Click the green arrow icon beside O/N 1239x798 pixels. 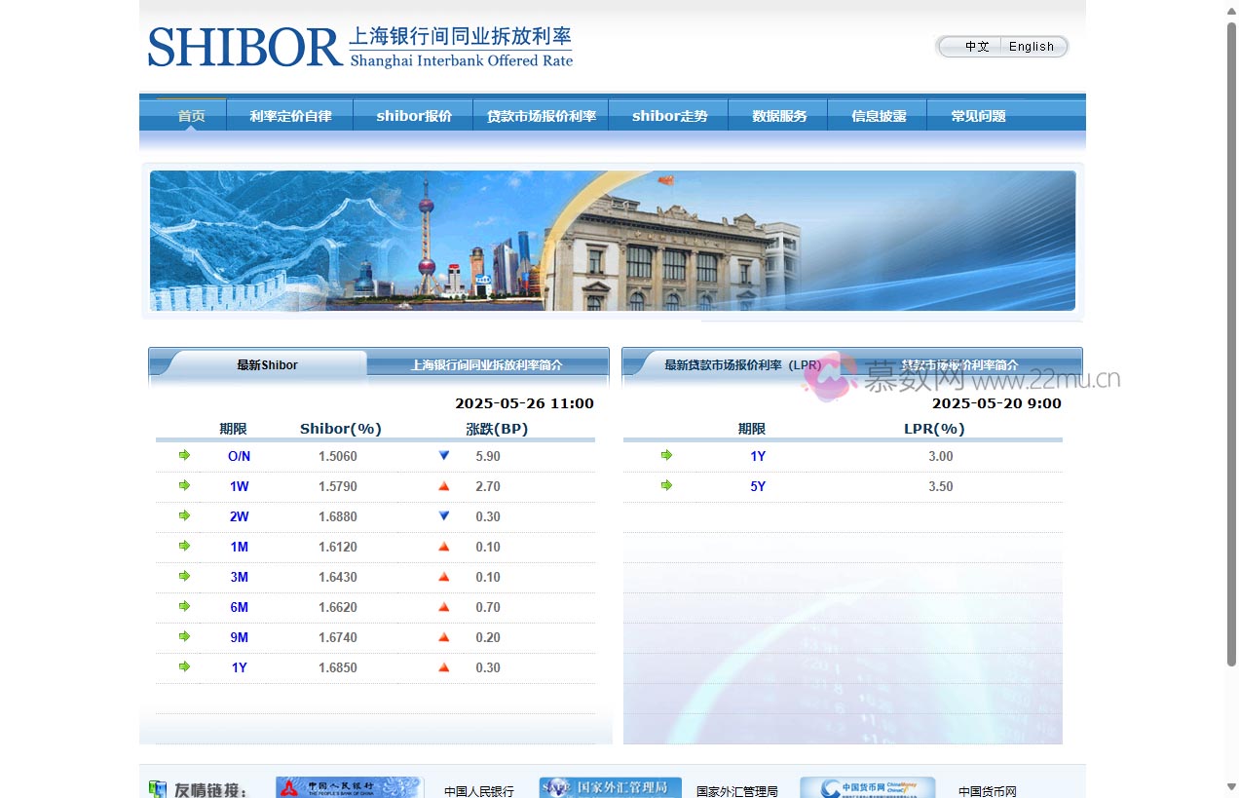click(x=184, y=455)
